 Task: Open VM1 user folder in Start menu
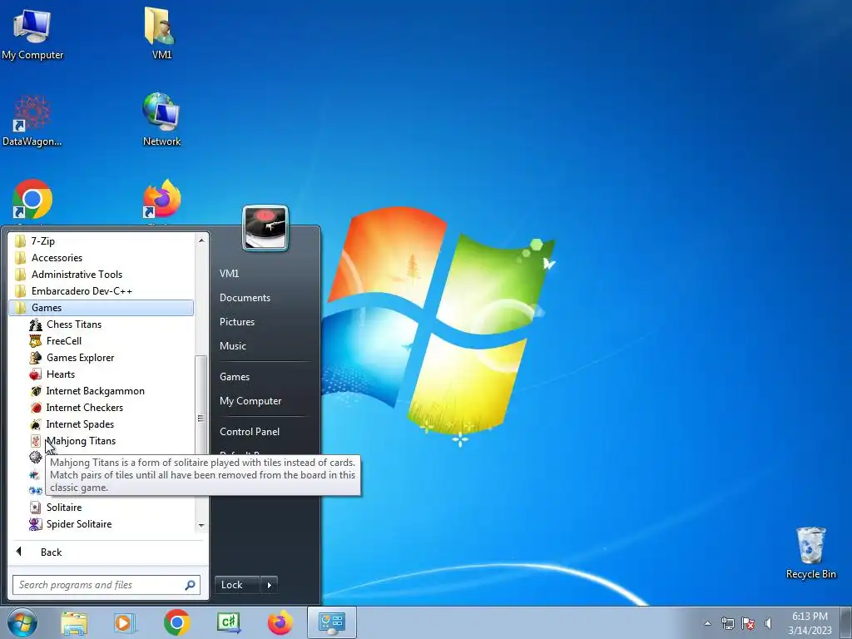point(230,273)
